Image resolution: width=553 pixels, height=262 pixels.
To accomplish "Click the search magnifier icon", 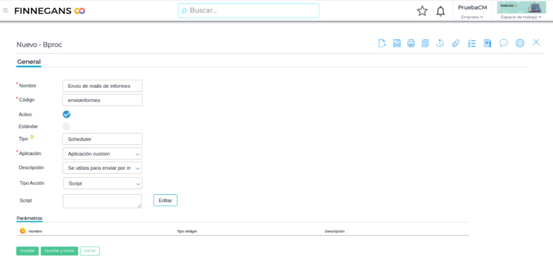I will (184, 11).
